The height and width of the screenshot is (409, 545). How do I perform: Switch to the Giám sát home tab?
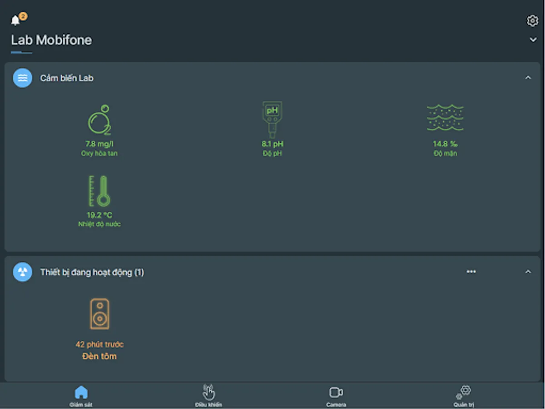[81, 396]
